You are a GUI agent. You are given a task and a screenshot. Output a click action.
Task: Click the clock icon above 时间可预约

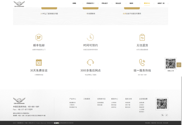[91, 37]
